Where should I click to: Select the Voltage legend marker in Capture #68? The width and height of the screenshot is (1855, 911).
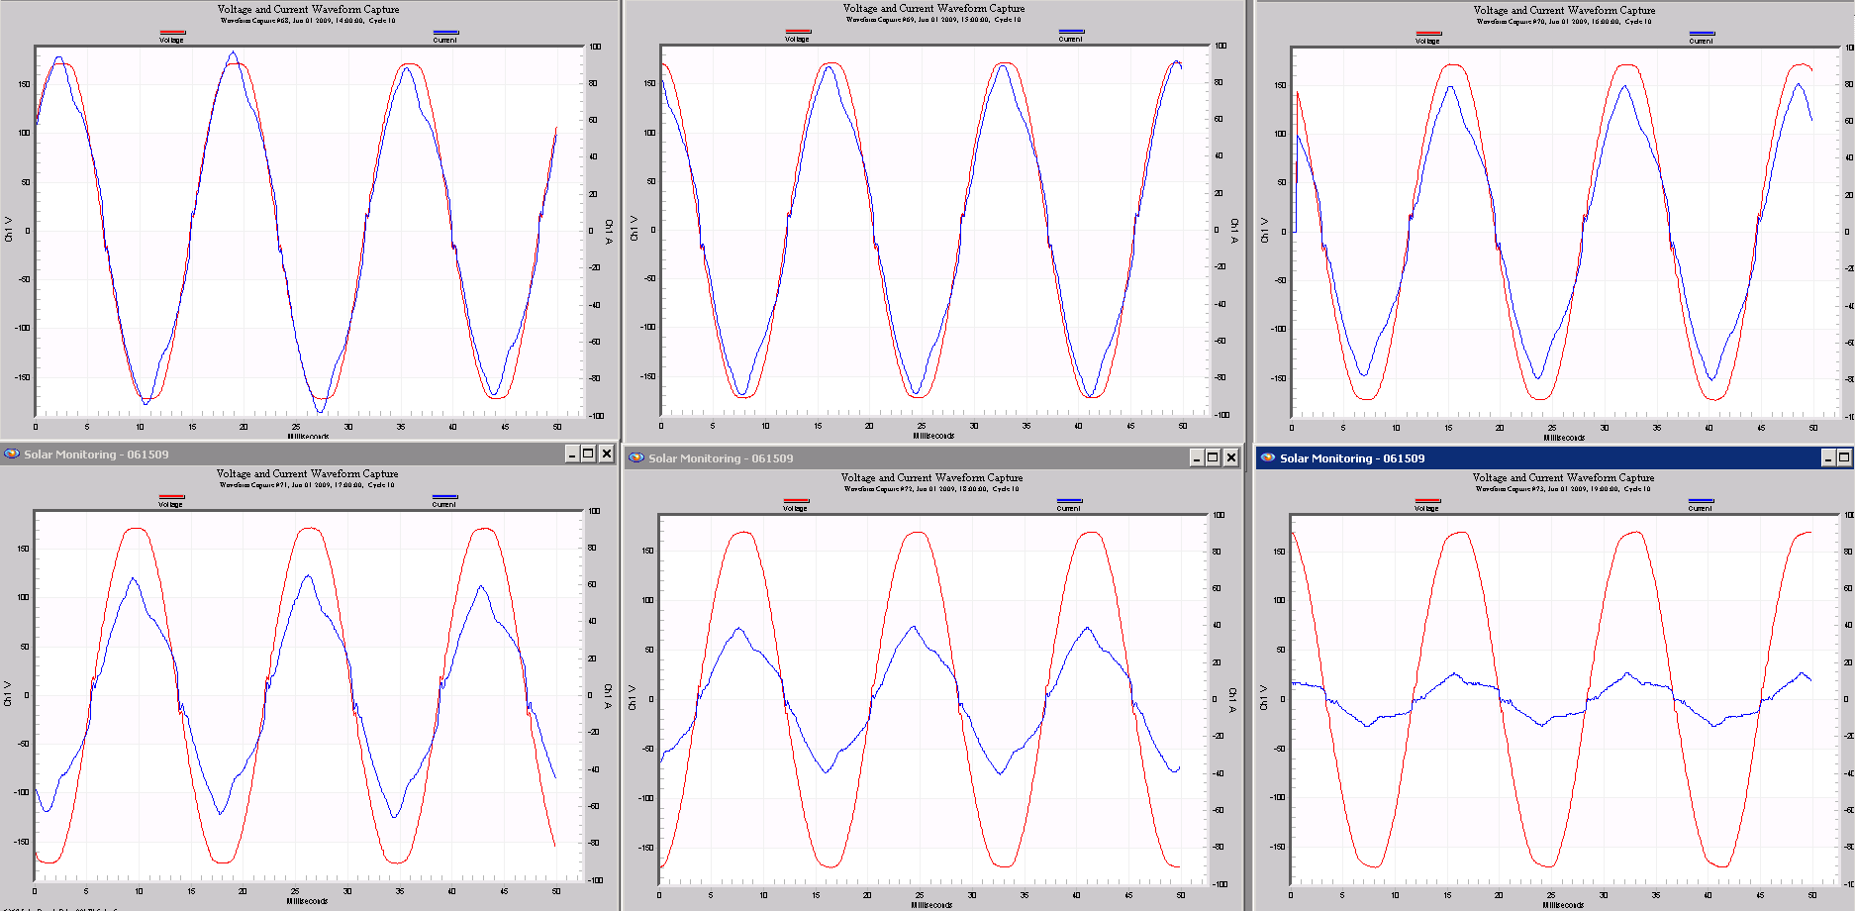(x=171, y=33)
